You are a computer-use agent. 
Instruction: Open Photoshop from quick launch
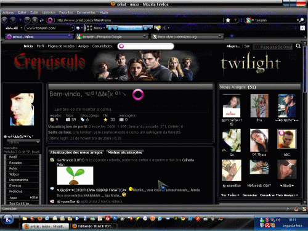coord(115,219)
